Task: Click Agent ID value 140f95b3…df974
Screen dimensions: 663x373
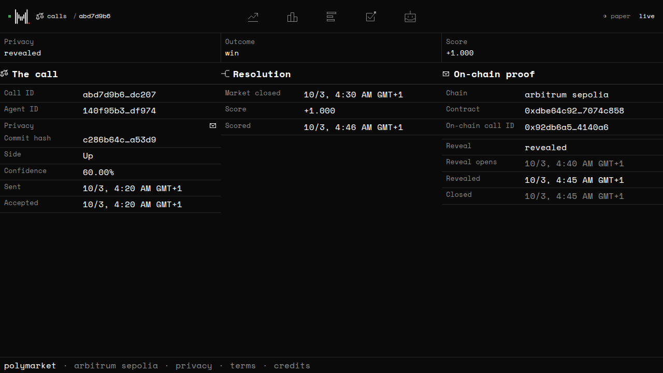Action: point(119,111)
